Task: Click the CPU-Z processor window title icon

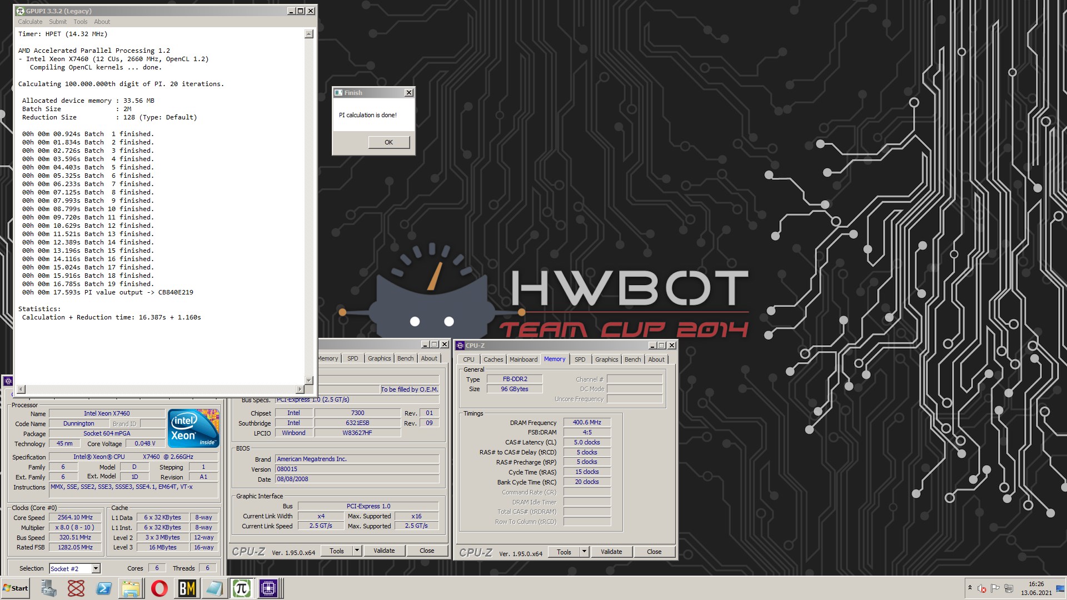Action: (x=8, y=381)
